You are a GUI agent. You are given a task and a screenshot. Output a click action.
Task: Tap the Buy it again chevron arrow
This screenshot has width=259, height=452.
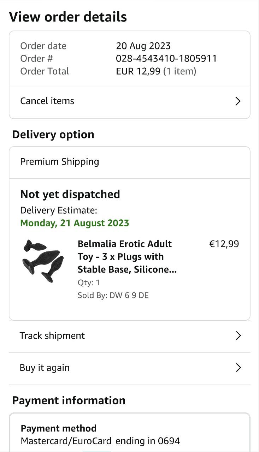pos(238,368)
